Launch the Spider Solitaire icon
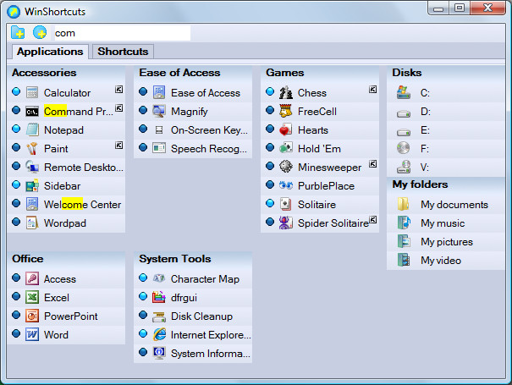The height and width of the screenshot is (385, 512). (x=286, y=223)
